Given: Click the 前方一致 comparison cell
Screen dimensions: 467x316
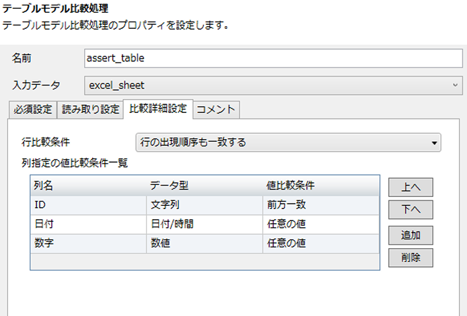Looking at the screenshot, I should click(320, 204).
